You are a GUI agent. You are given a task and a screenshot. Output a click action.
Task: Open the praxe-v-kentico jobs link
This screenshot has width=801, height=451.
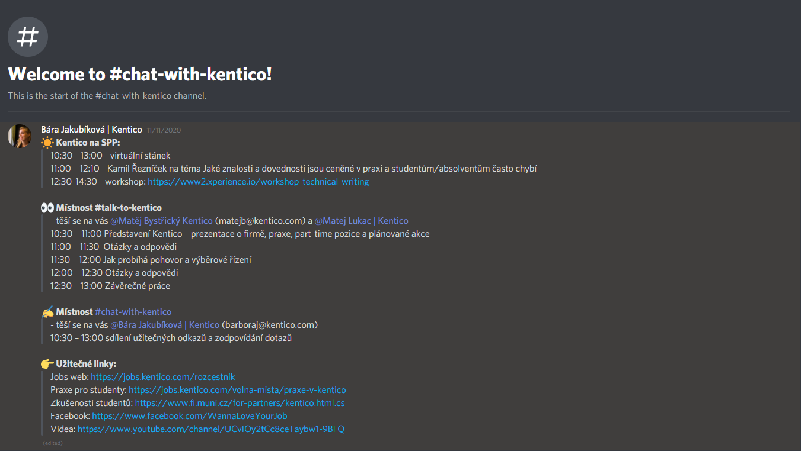[237, 390]
